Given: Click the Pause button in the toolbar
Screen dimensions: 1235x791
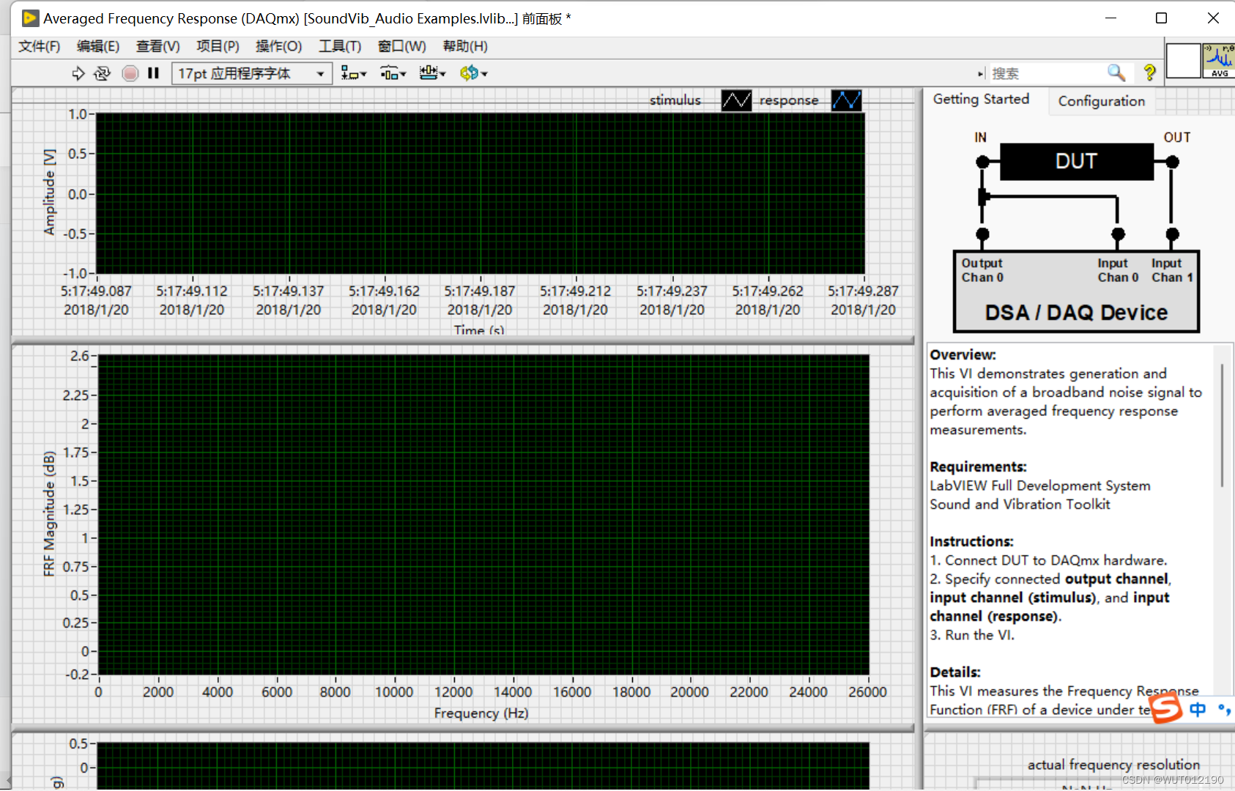Looking at the screenshot, I should coord(153,73).
